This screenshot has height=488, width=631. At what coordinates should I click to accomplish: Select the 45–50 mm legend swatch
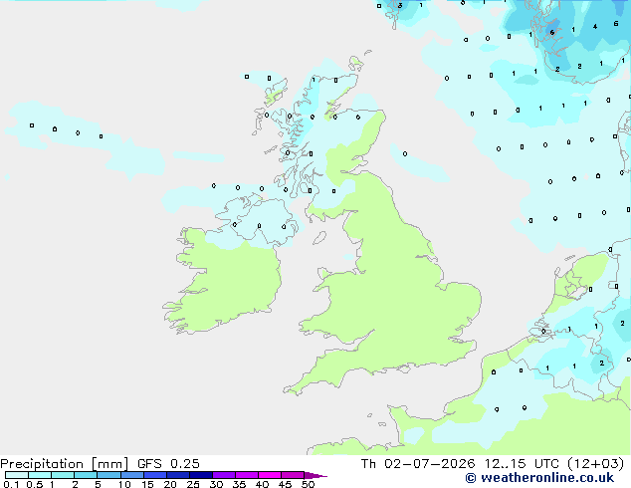point(293,475)
